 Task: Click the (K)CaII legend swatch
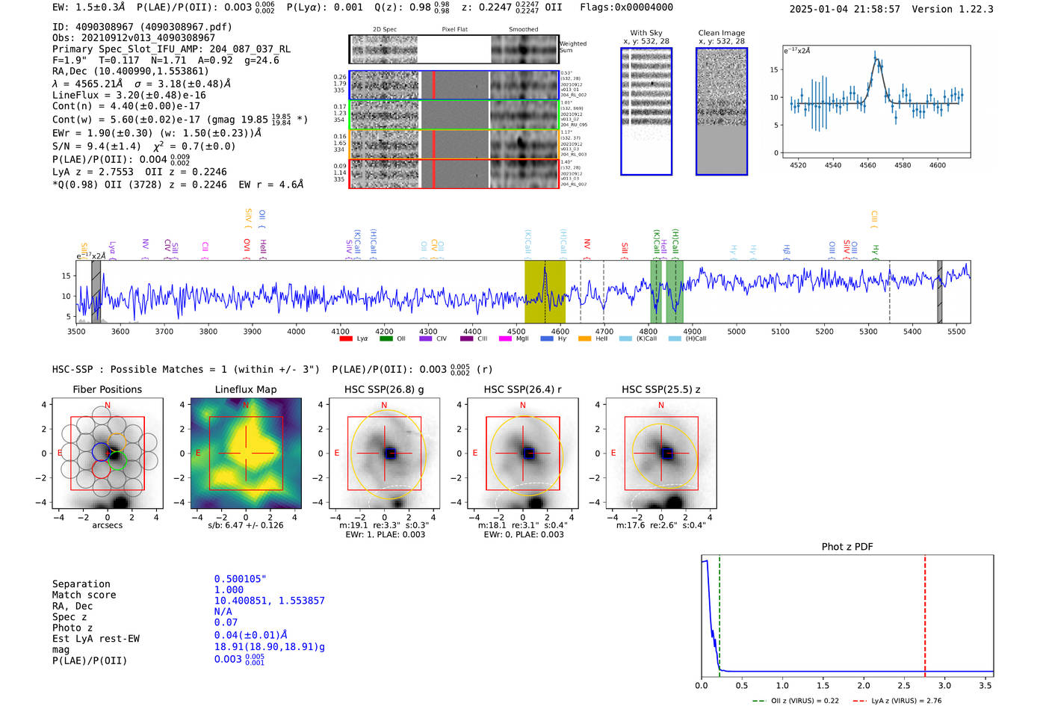625,338
